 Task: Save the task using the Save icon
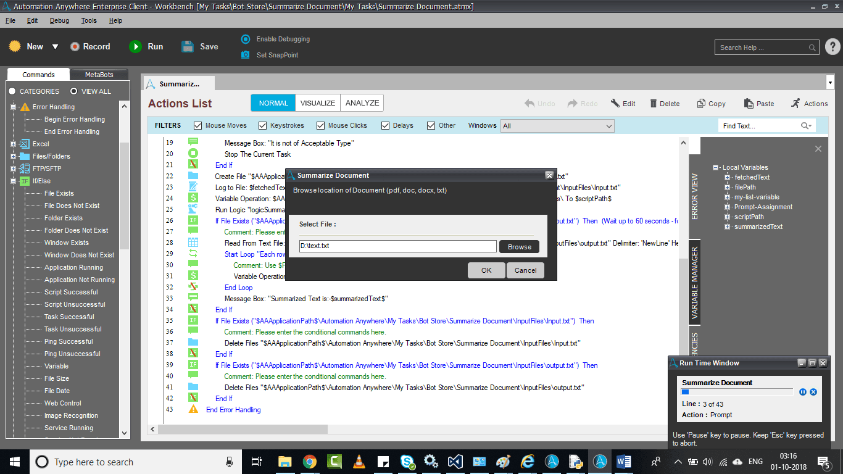pos(188,46)
